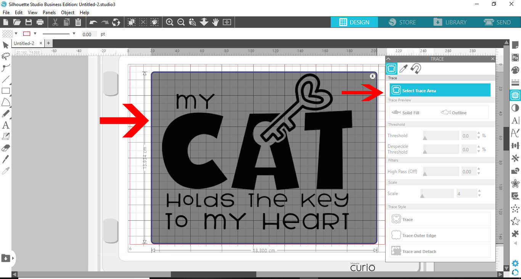This screenshot has height=279, width=521.
Task: Click the Threshold slider
Action: tap(441, 136)
